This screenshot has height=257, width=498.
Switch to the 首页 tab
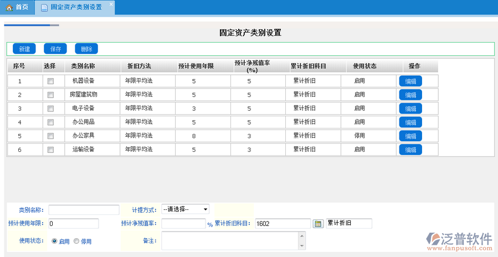(17, 8)
